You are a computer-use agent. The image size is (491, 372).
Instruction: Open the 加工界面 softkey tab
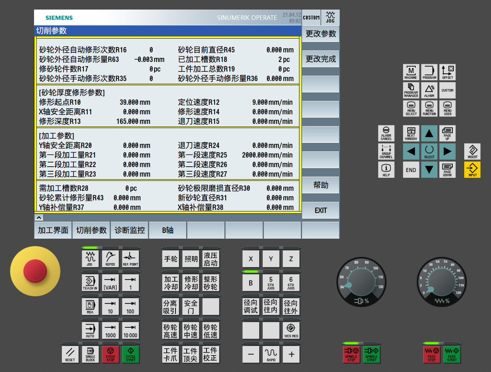pos(53,230)
